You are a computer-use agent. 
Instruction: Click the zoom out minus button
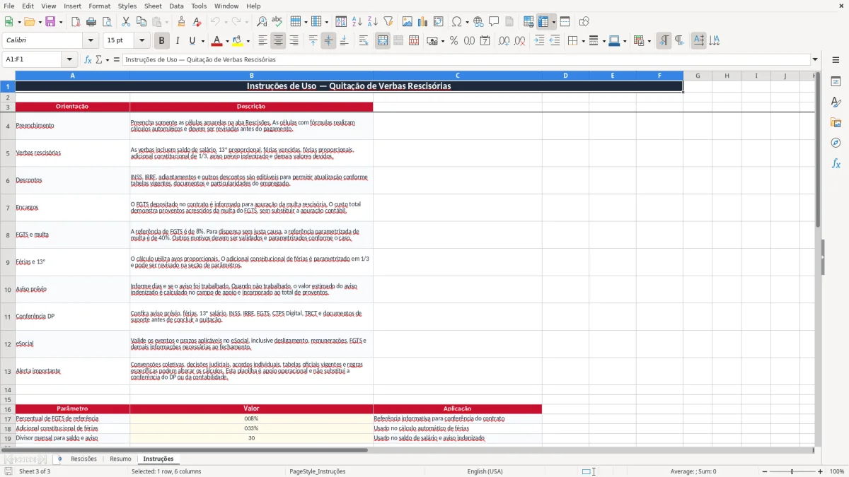pos(766,471)
